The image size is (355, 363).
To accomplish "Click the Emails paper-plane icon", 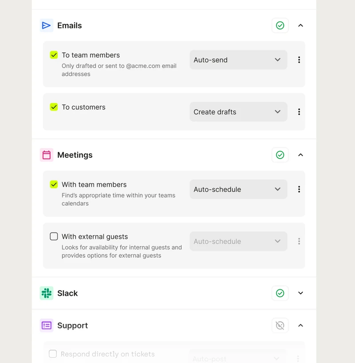I will pyautogui.click(x=47, y=25).
